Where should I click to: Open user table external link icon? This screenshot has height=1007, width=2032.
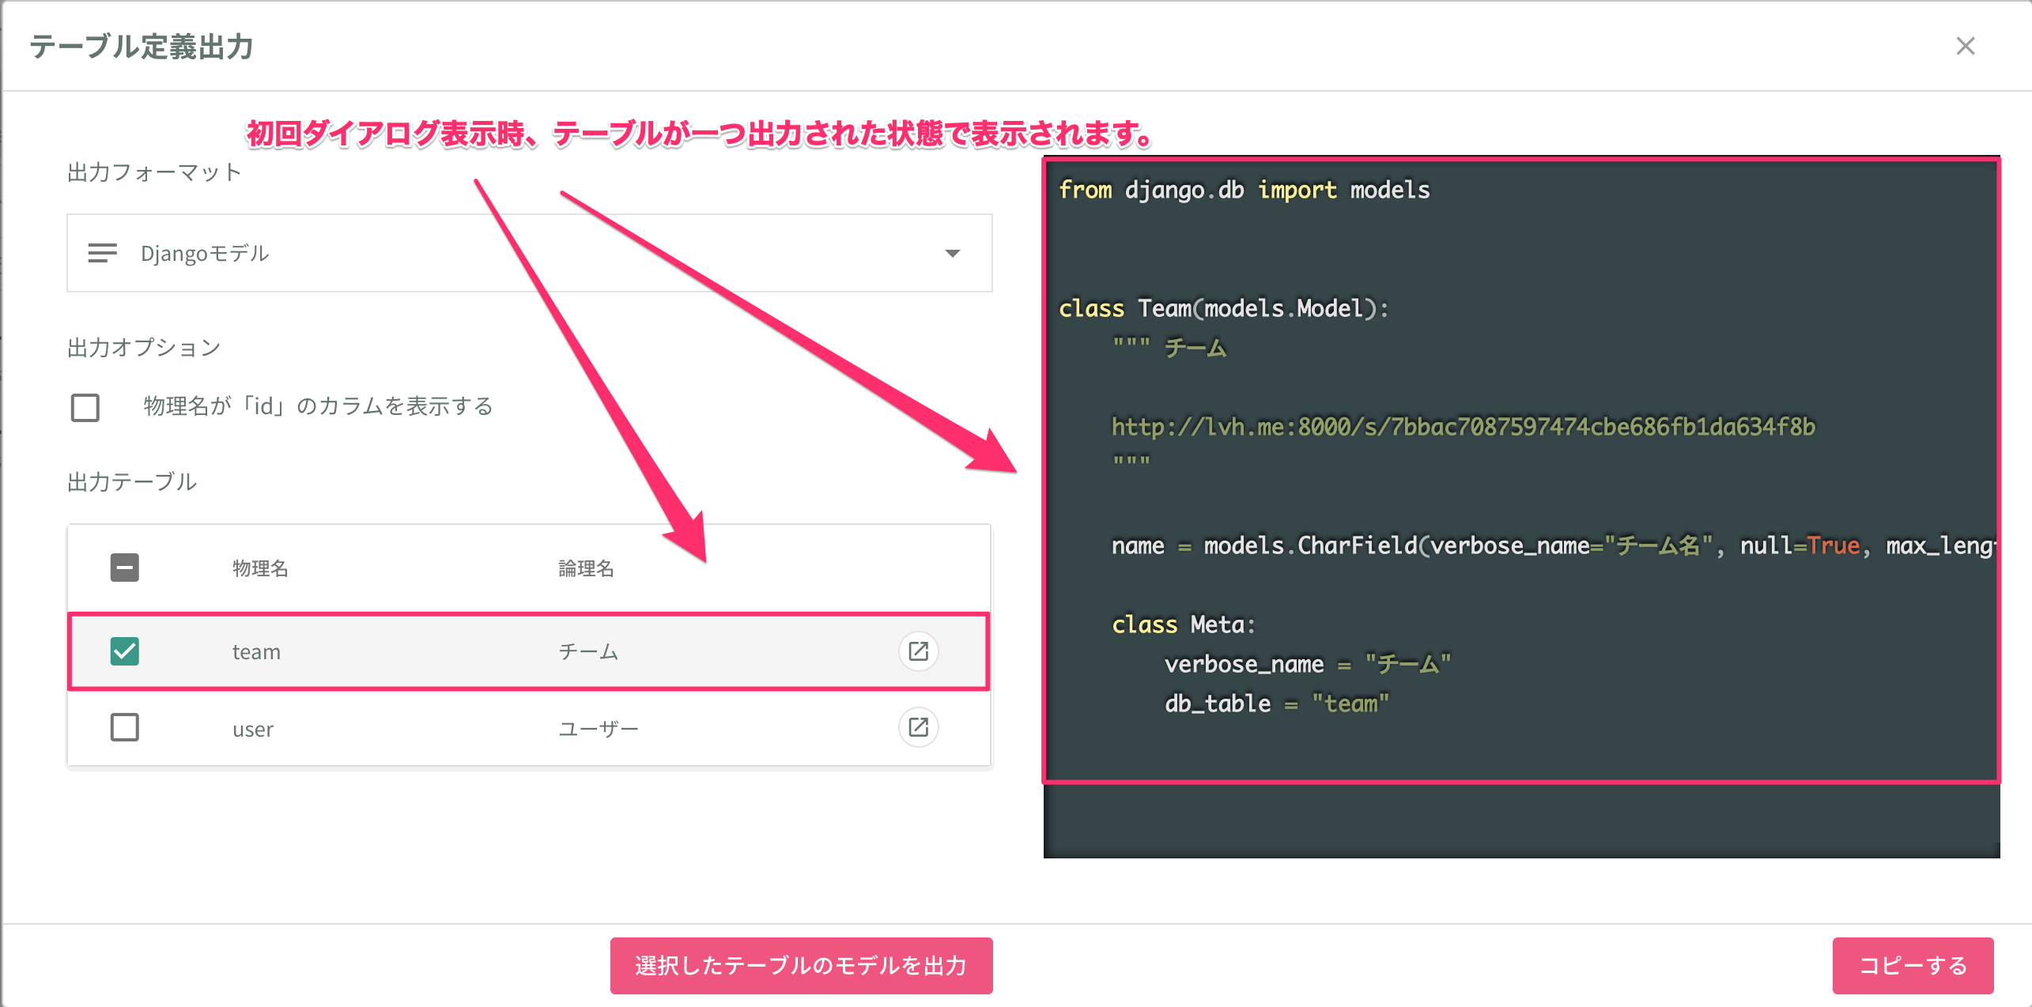point(918,727)
